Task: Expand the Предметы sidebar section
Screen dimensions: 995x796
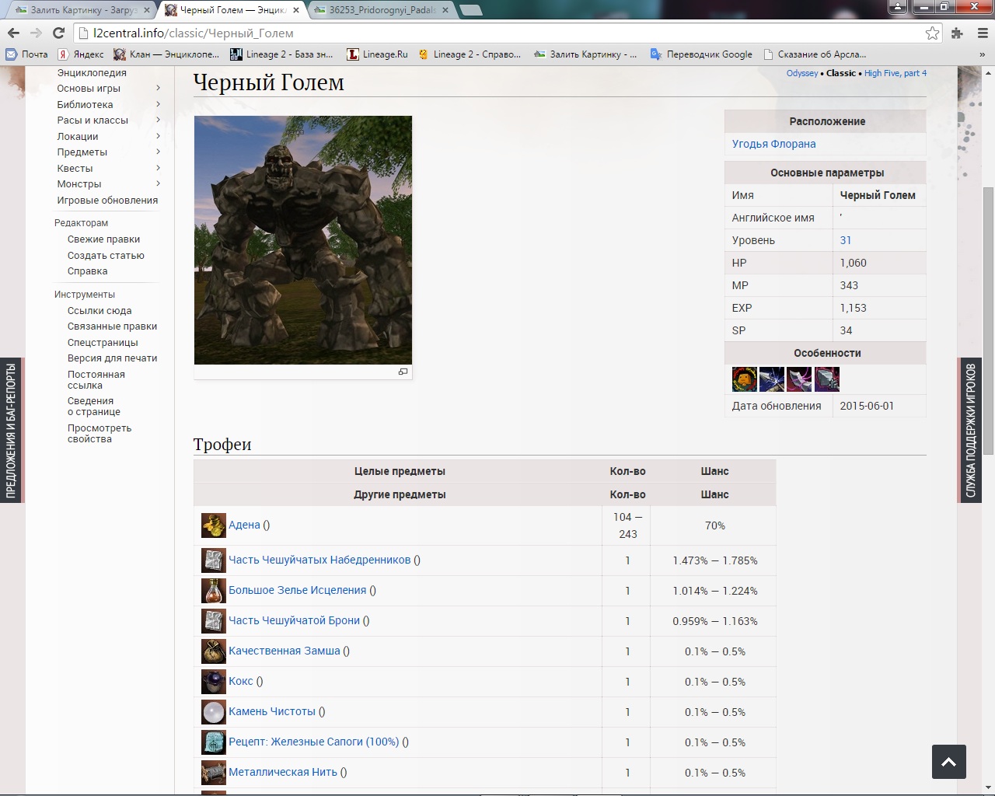Action: tap(158, 152)
